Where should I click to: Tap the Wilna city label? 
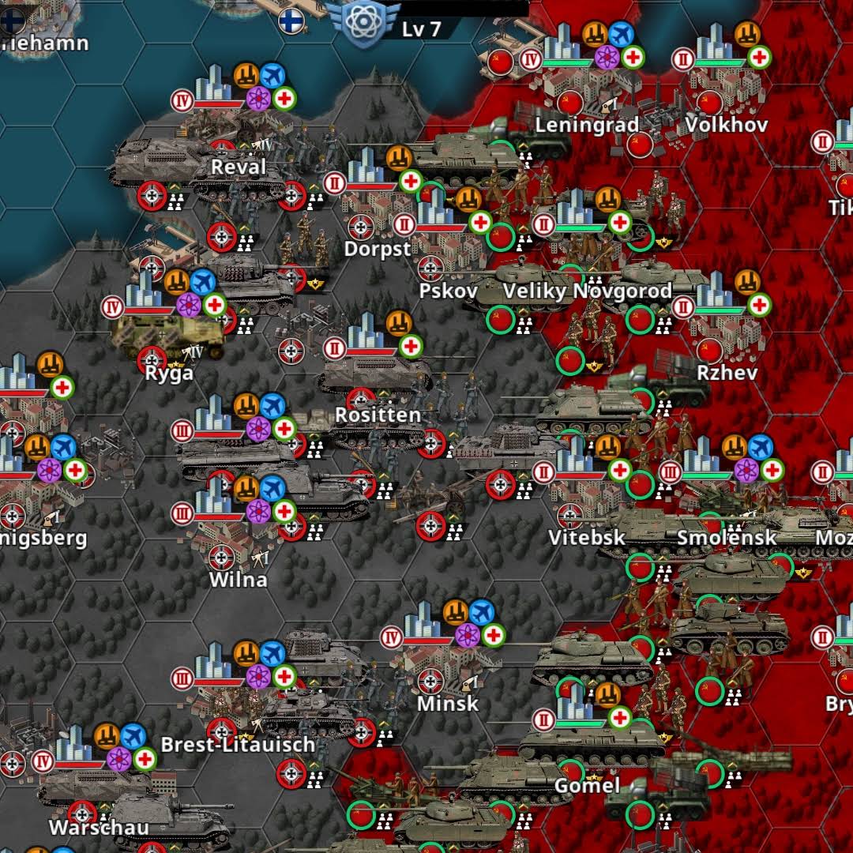coord(239,580)
